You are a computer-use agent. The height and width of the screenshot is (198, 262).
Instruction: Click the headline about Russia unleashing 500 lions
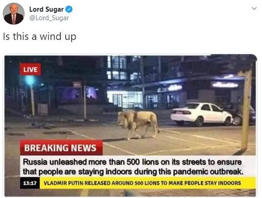pos(132,162)
